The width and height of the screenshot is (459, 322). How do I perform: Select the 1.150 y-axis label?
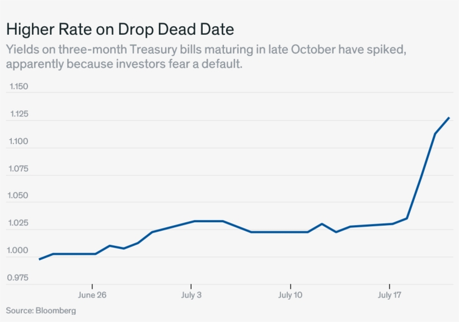coord(18,87)
